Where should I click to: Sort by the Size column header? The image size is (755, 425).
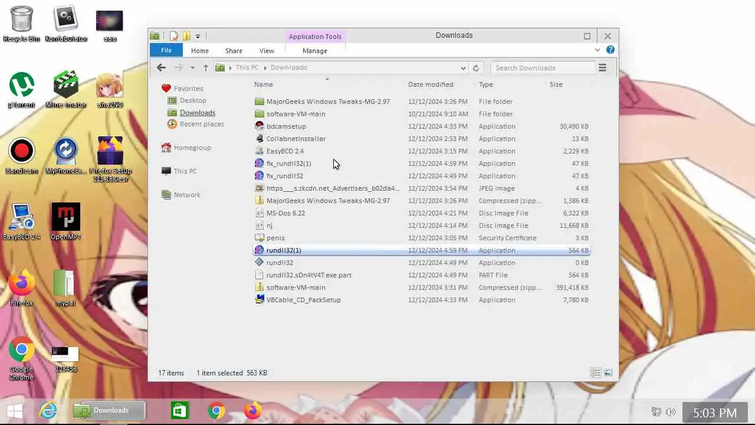pos(556,84)
